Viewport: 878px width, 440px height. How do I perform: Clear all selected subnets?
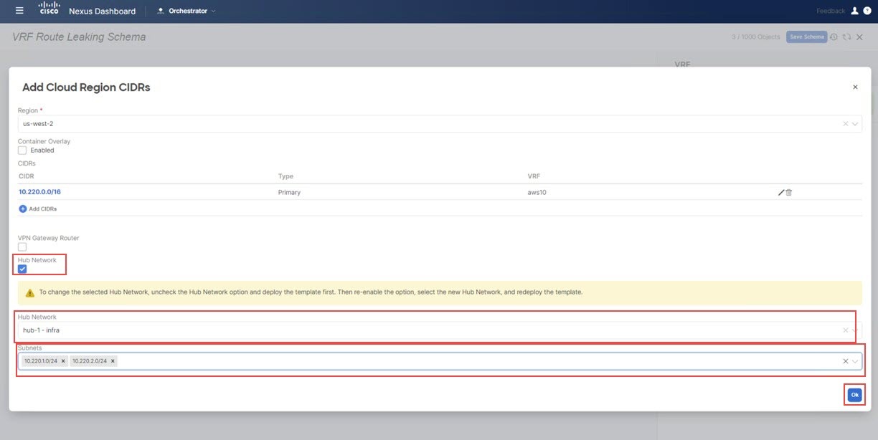(845, 361)
